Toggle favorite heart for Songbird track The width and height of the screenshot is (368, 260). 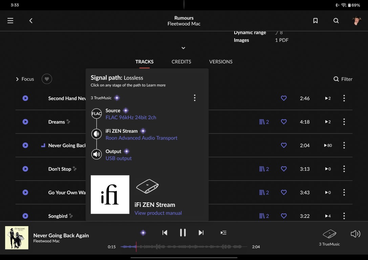click(x=284, y=216)
